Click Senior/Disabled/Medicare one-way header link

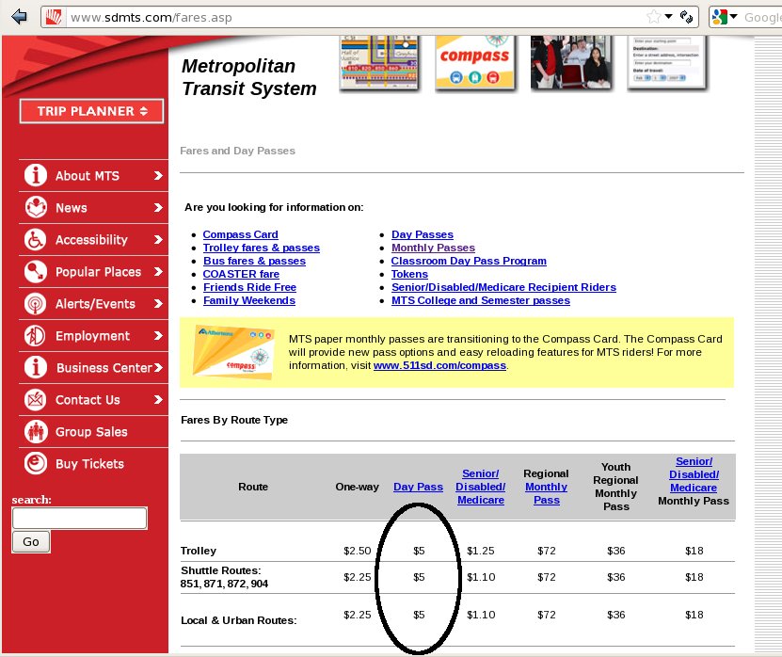(480, 487)
